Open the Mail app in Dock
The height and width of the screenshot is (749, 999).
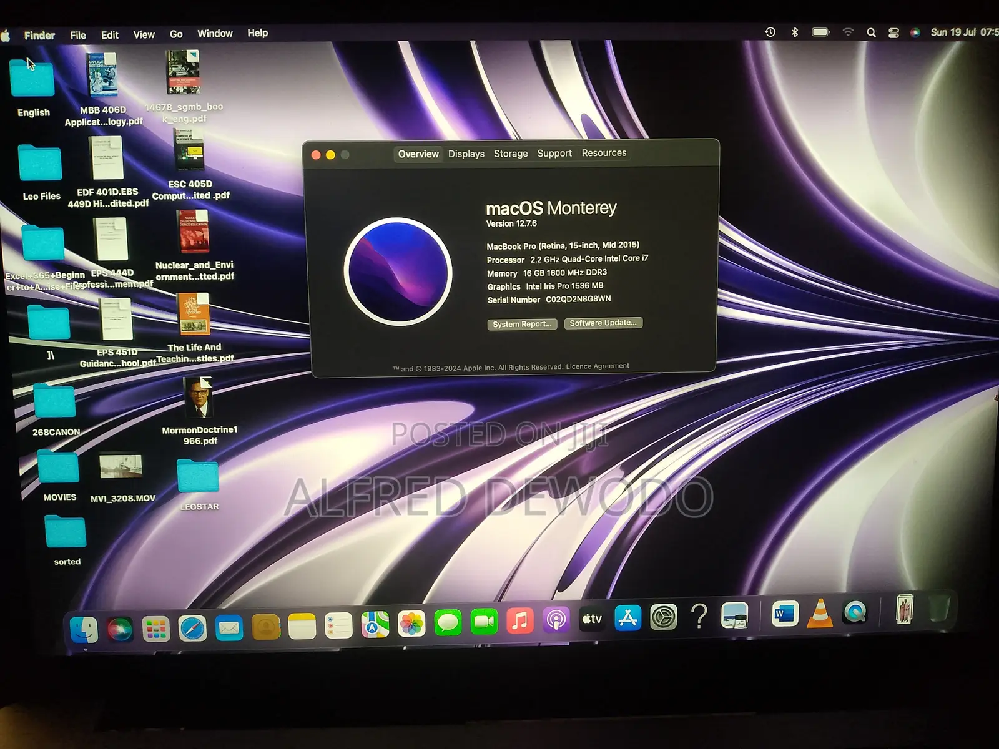click(x=229, y=627)
